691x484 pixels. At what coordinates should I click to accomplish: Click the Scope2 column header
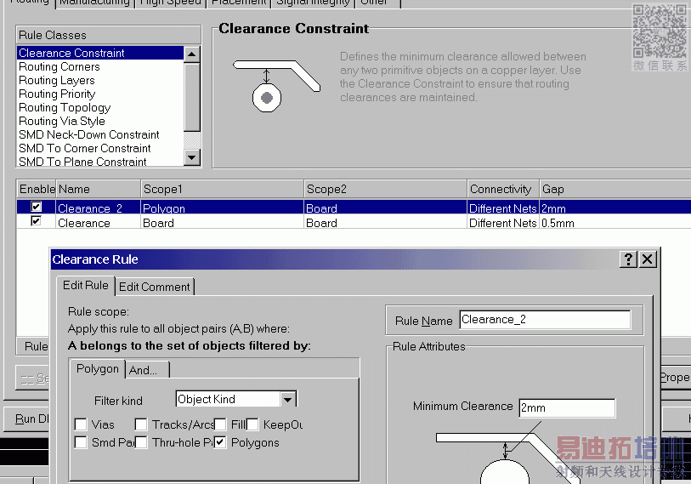(386, 189)
